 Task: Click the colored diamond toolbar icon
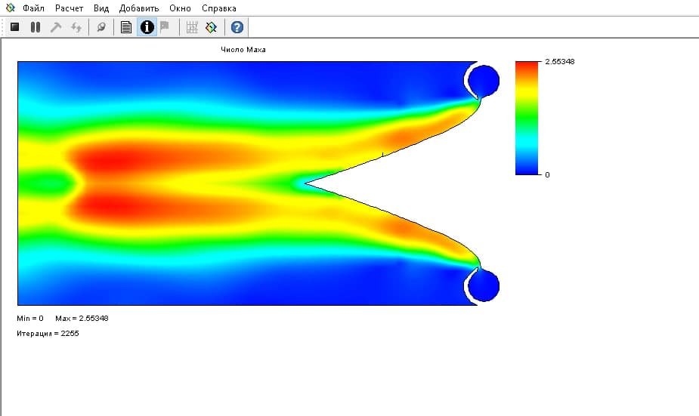[211, 27]
